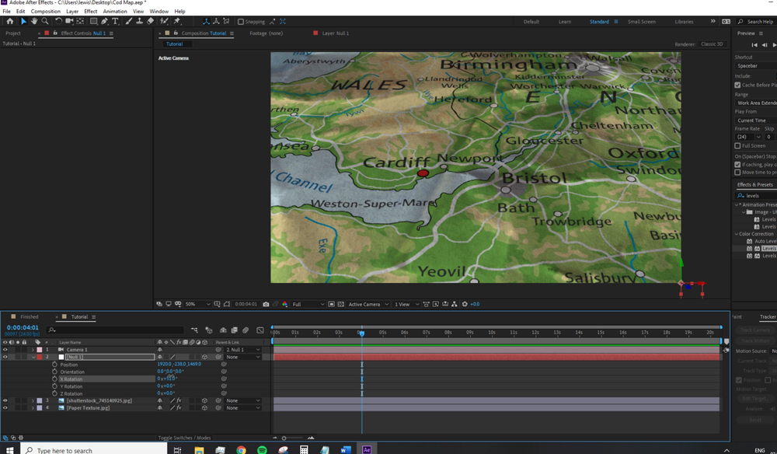Open the Animation menu

pyautogui.click(x=115, y=11)
